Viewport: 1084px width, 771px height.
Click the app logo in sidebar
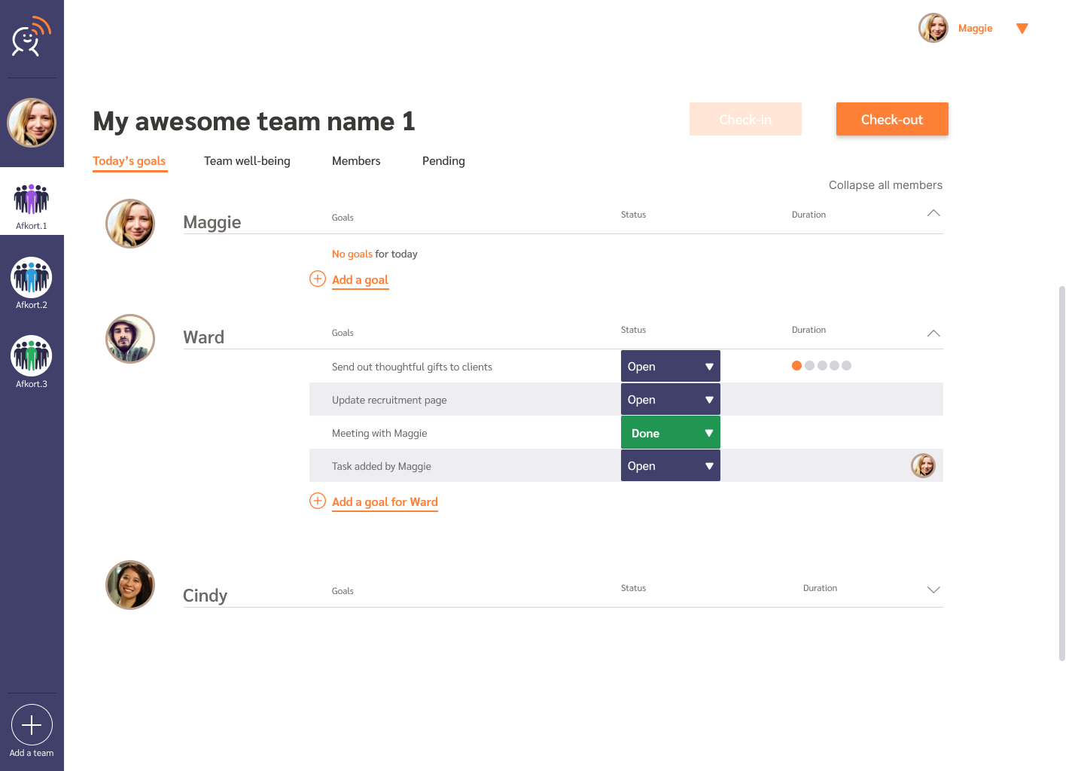31,38
